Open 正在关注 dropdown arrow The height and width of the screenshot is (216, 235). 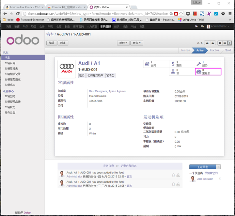pos(218,167)
